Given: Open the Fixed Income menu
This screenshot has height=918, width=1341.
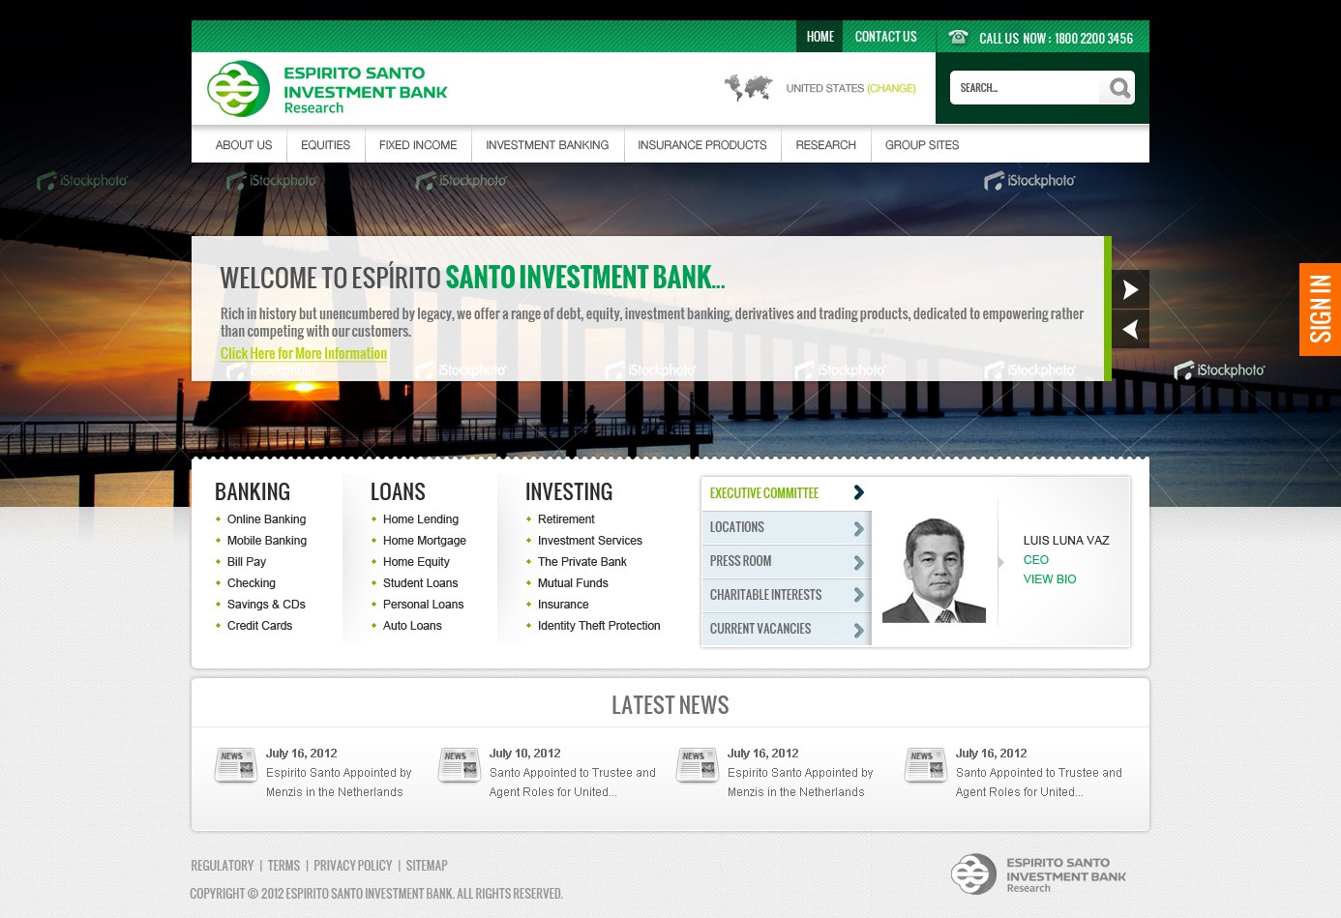Looking at the screenshot, I should tap(418, 145).
